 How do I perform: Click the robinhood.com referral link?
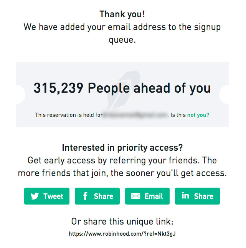122,234
